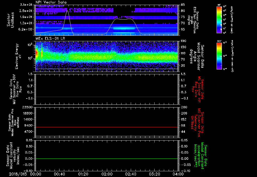
Task: Click the "04:00" time tick label
Action: coord(178,174)
